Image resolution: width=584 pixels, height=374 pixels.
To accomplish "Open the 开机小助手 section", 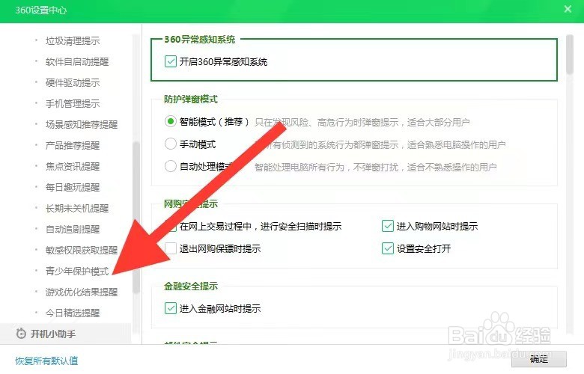I will tap(66, 334).
